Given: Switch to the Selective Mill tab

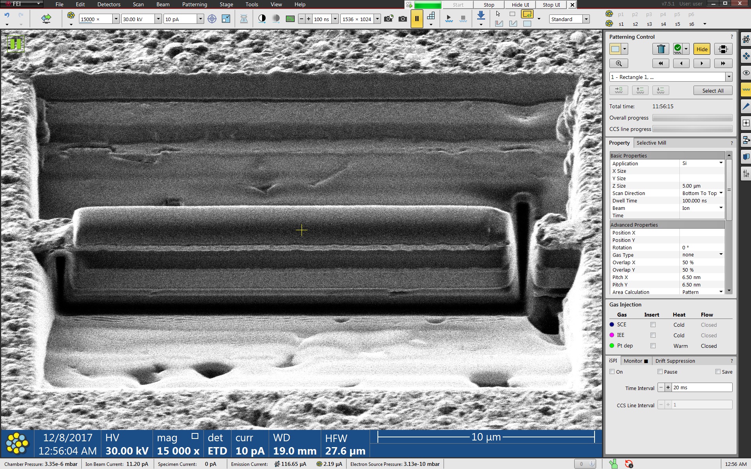Looking at the screenshot, I should pyautogui.click(x=651, y=143).
